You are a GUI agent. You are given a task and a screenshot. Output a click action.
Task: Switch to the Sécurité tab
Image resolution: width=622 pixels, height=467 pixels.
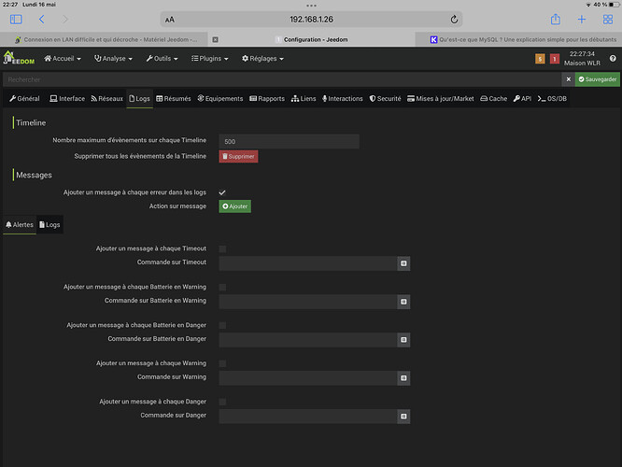coord(385,98)
